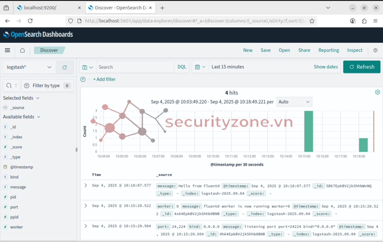
Task: Click the Time column header
Action: pos(97,175)
